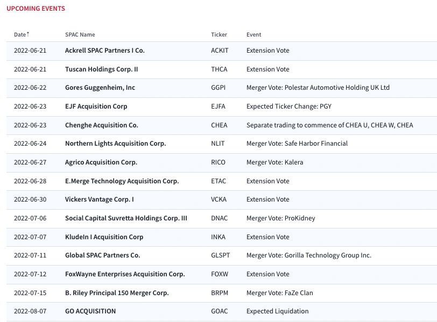Click the Upcoming Events heading
The width and height of the screenshot is (437, 322).
36,9
